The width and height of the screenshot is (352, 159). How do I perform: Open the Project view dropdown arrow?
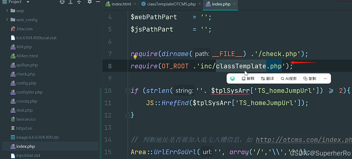coord(28,2)
